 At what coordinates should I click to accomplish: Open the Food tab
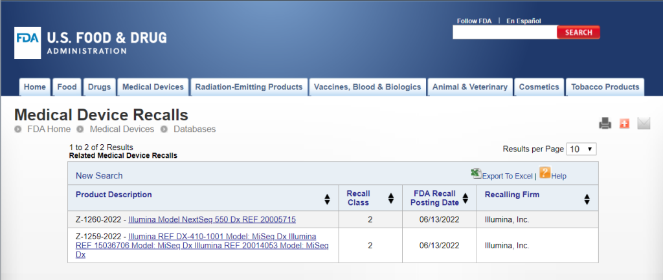click(67, 87)
